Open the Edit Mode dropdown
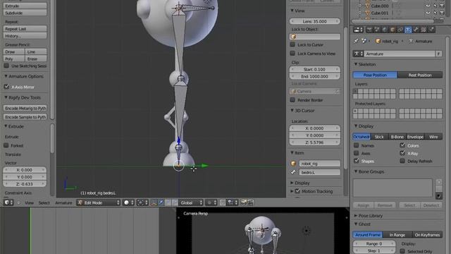 click(x=99, y=202)
